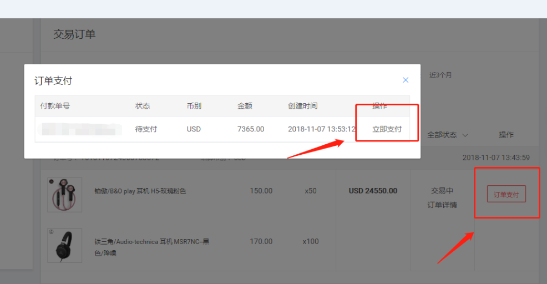Click 立即支付 to pay now
The width and height of the screenshot is (547, 284).
387,129
